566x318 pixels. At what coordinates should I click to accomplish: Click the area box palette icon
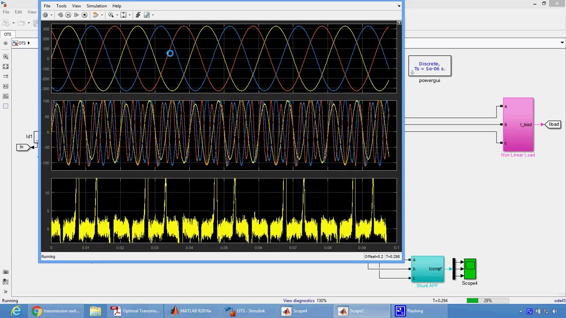pyautogui.click(x=6, y=106)
